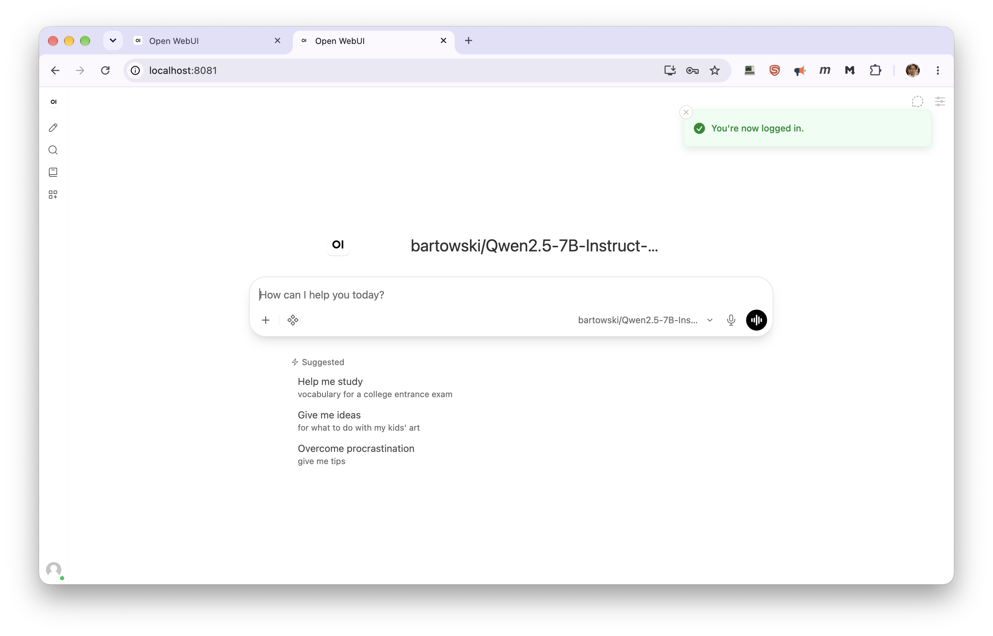
Task: Open chat controls sliders icon
Action: pyautogui.click(x=940, y=101)
